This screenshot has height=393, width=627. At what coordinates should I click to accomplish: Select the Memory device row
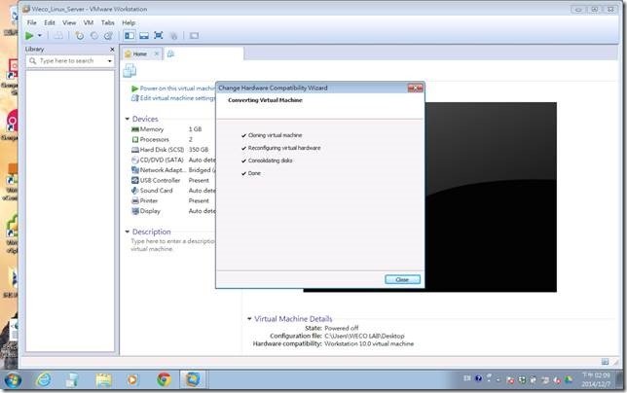(x=172, y=129)
